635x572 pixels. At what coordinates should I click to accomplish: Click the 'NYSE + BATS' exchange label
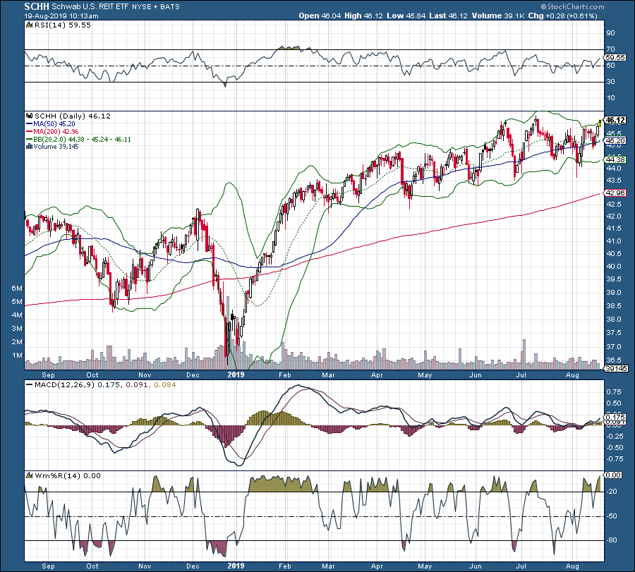(156, 7)
